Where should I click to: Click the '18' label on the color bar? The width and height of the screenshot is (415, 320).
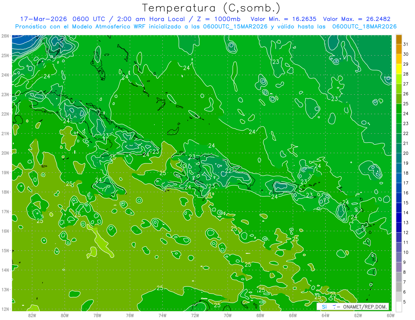click(x=406, y=173)
